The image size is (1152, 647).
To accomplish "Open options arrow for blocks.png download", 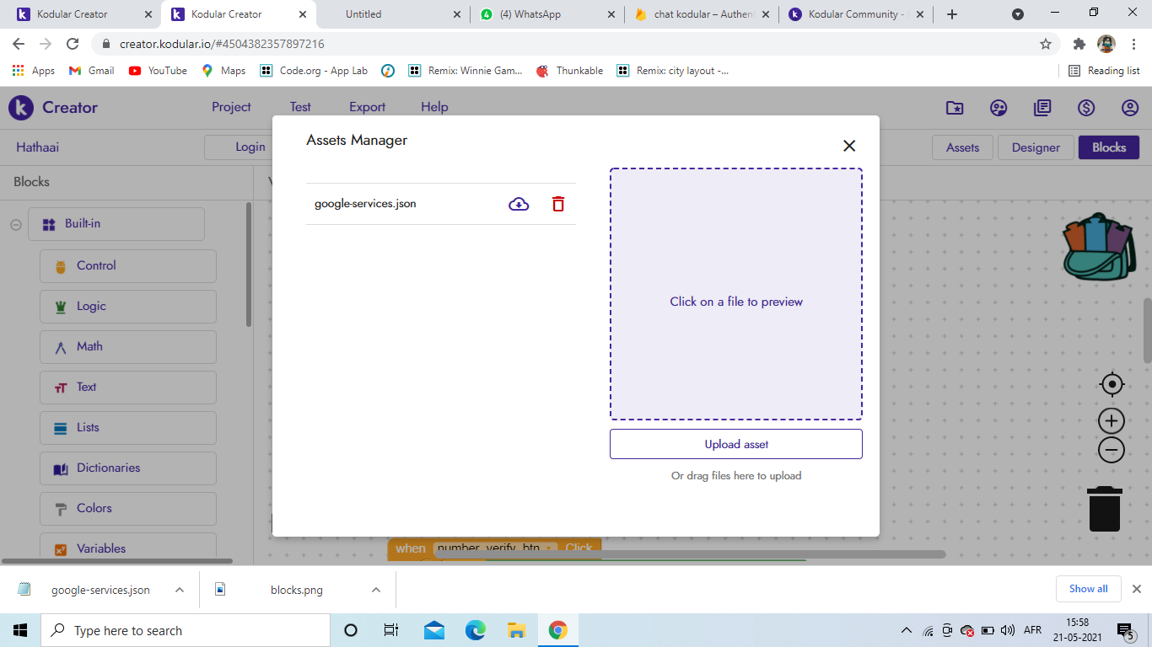I will pos(376,590).
